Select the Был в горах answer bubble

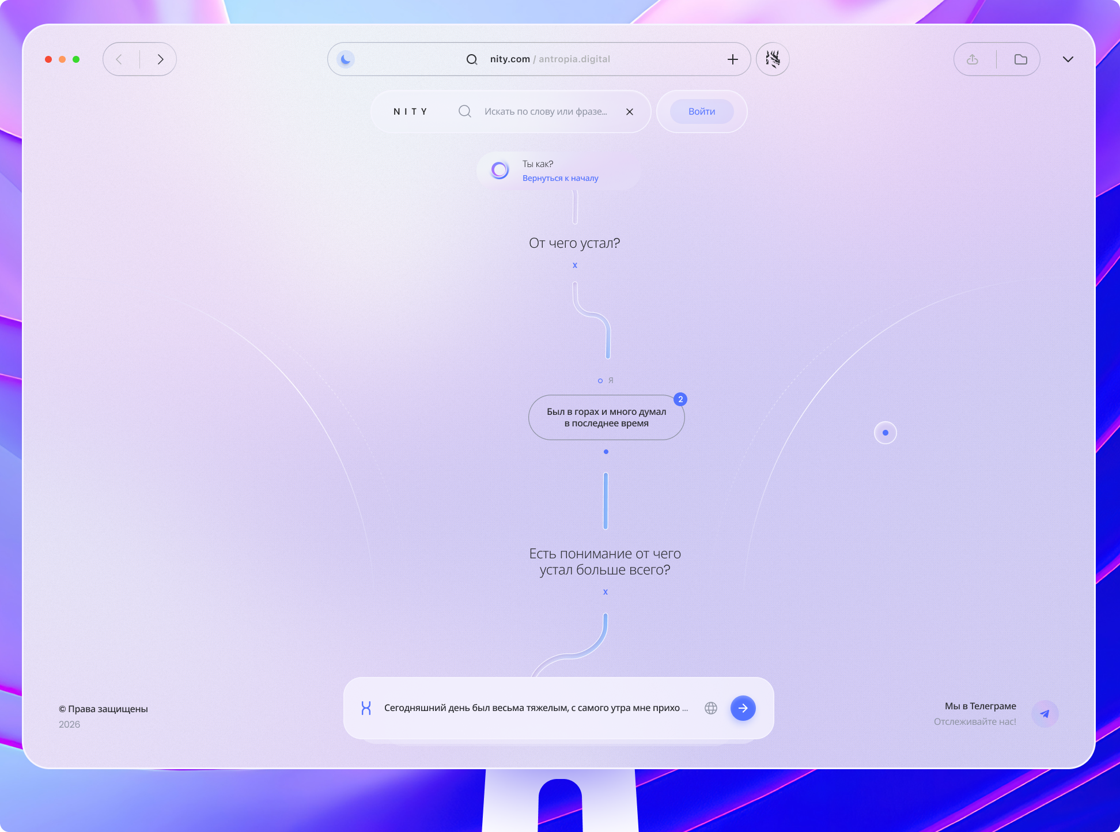[x=606, y=418]
